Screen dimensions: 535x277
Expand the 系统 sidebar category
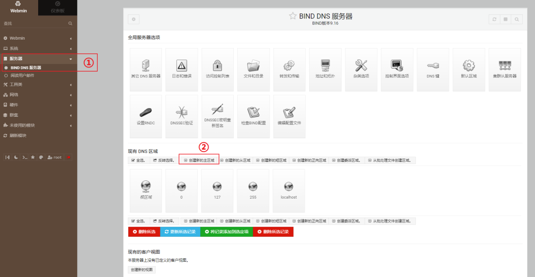point(39,49)
